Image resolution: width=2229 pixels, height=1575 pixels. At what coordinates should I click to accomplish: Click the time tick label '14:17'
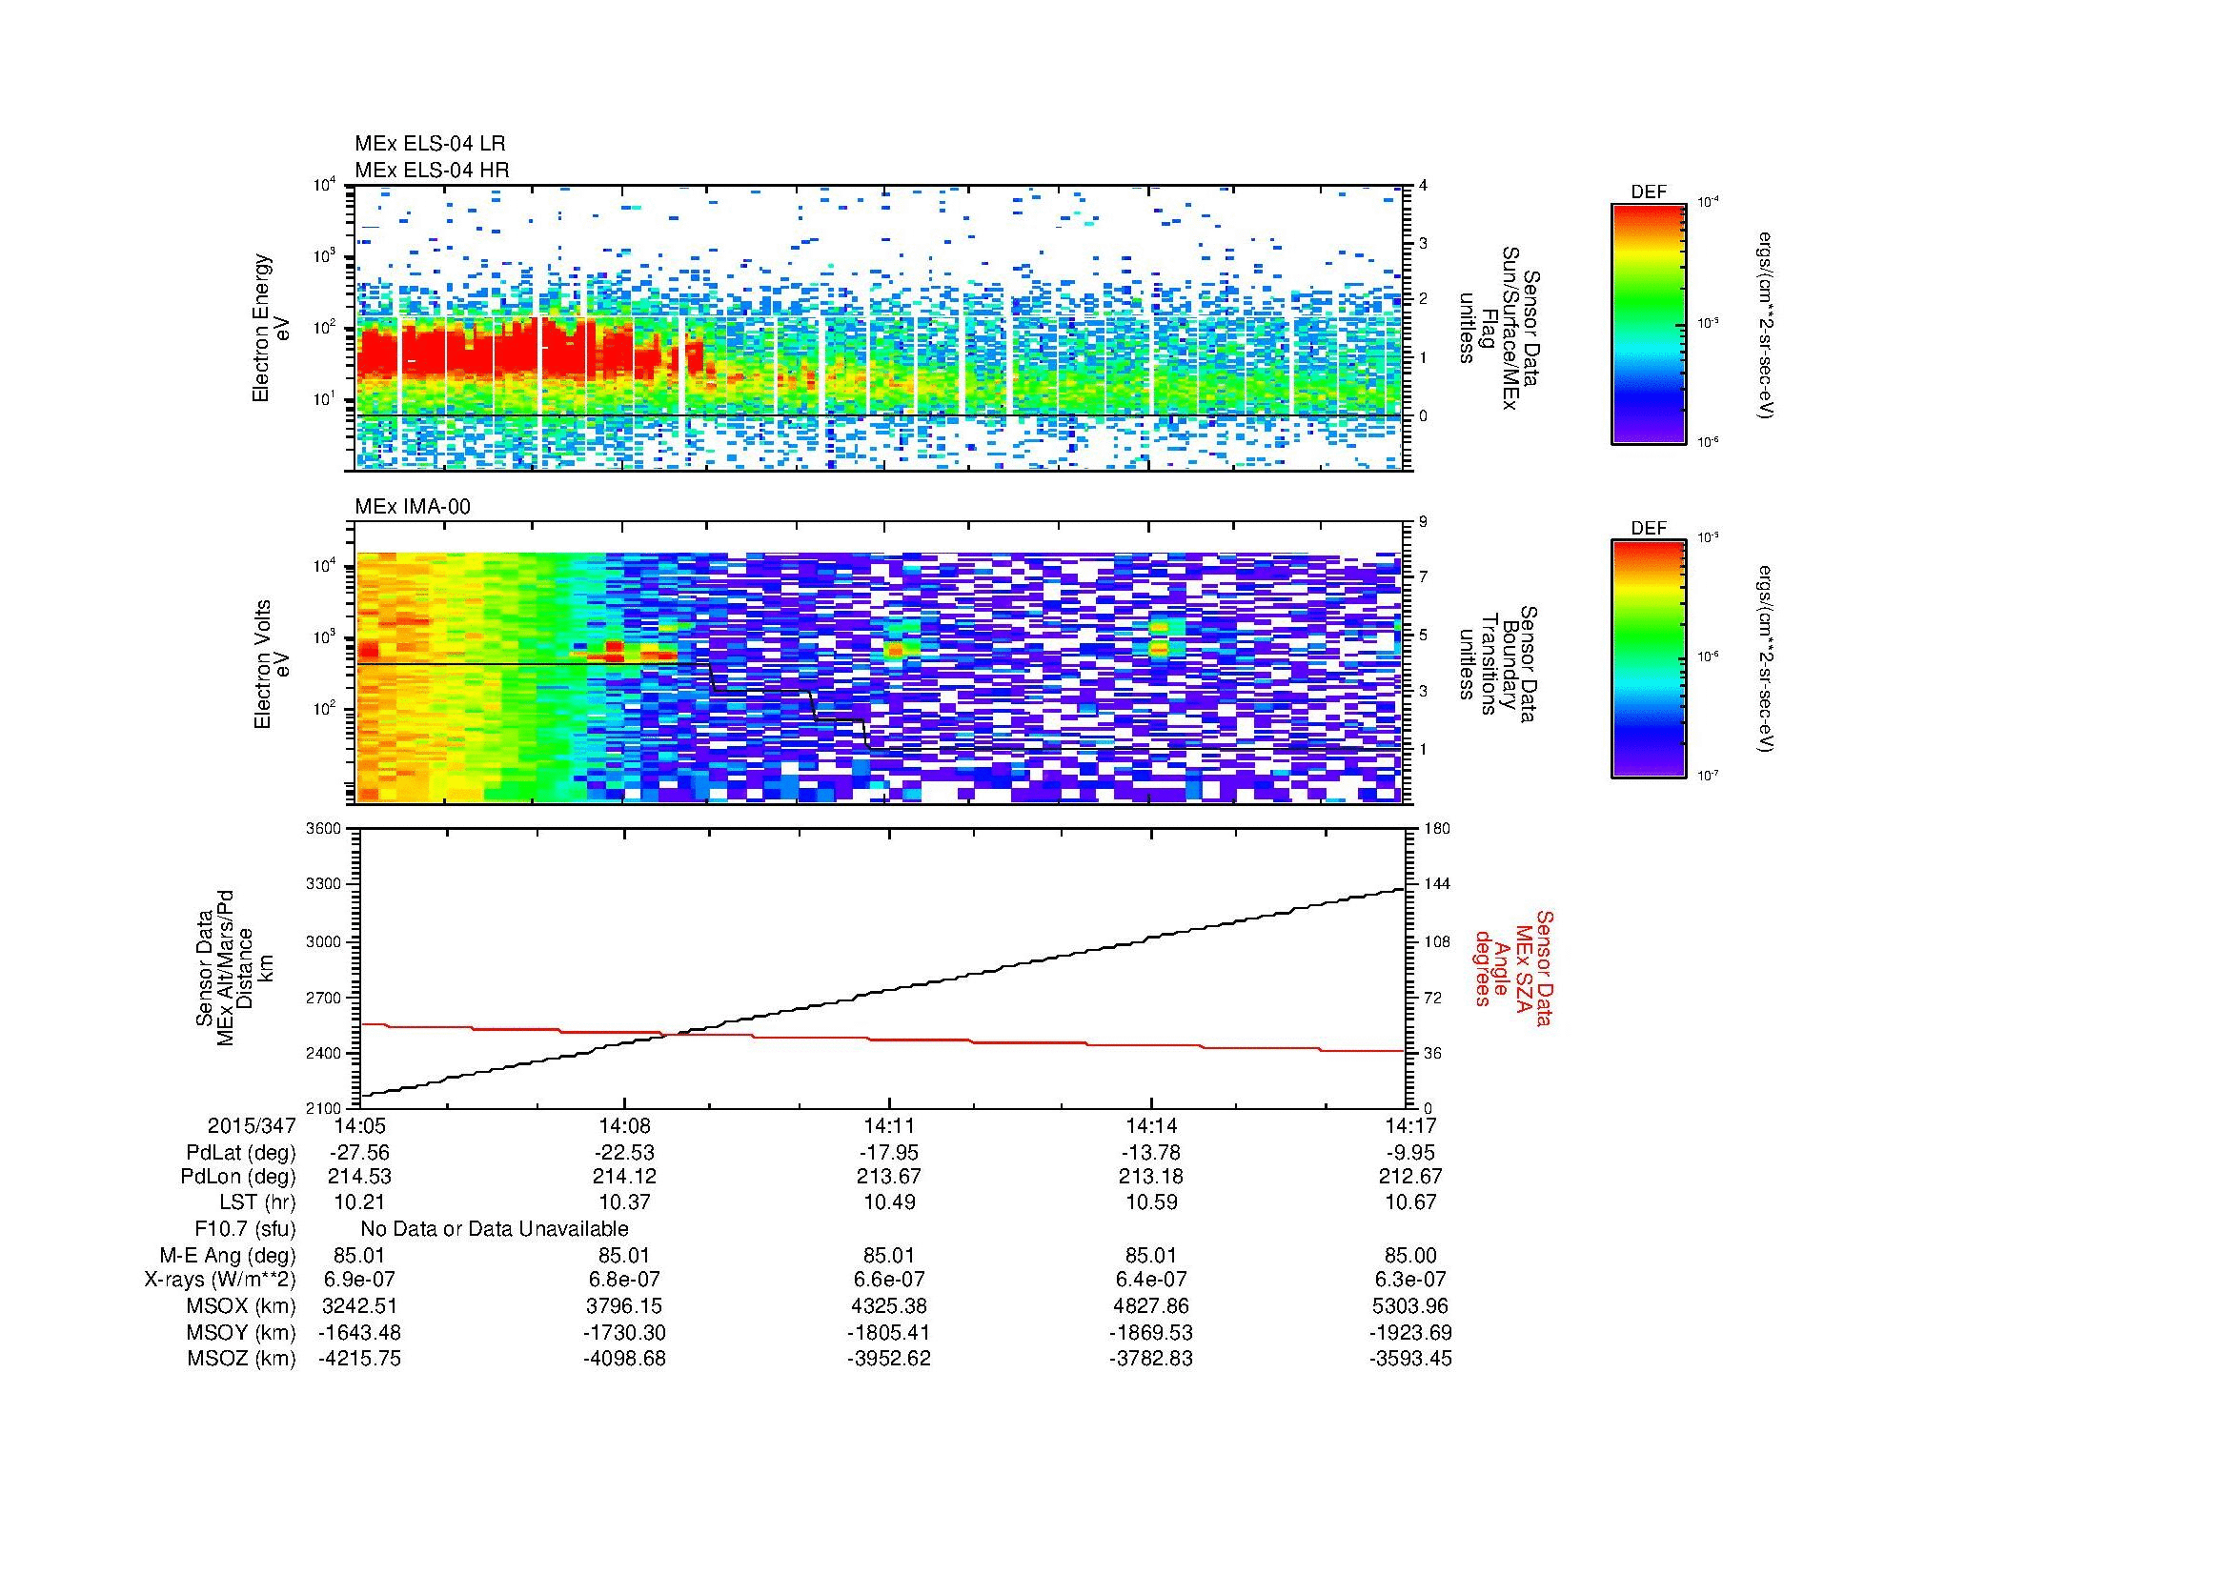1409,1125
